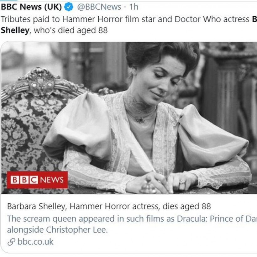Click the 'The scream queen appeared' description

pos(125,218)
